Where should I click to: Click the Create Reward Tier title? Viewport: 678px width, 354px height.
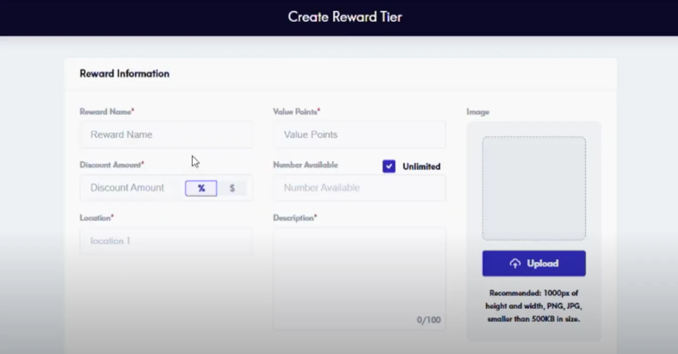[x=345, y=17]
